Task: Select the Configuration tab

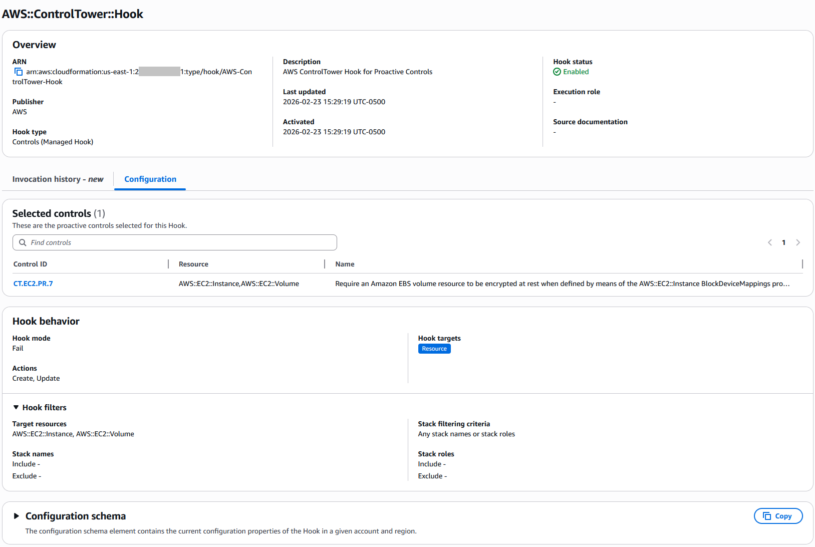Action: pos(150,179)
